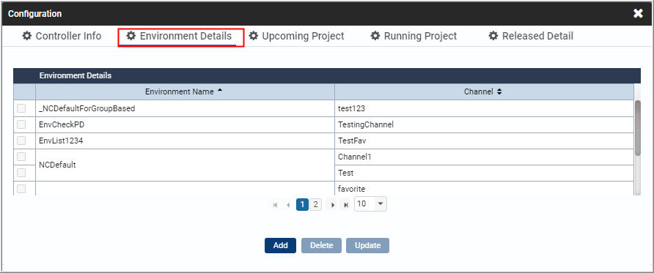Tick the checkbox for EnvList1234
The width and height of the screenshot is (654, 273).
21,141
